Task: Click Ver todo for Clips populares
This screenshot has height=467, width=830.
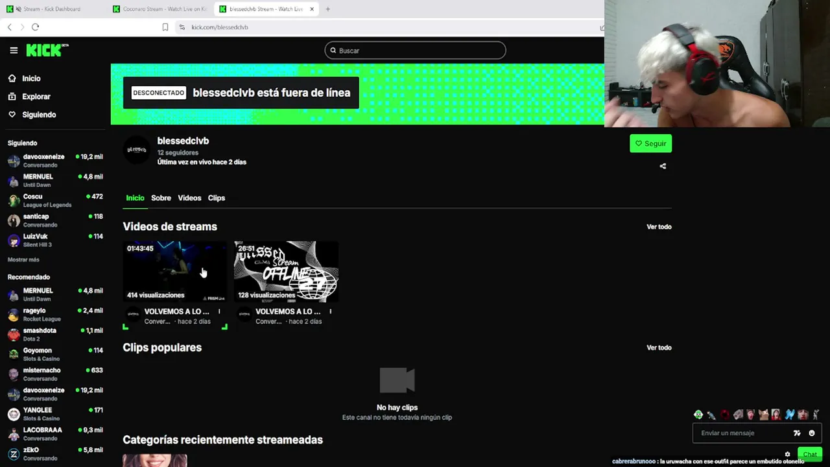Action: (x=659, y=348)
